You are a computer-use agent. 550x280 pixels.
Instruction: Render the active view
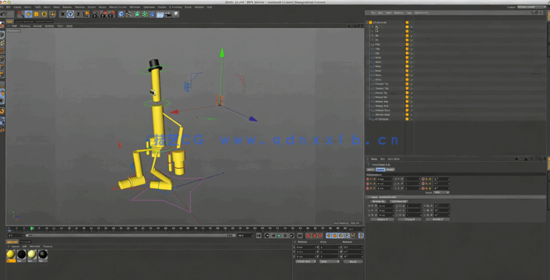click(x=95, y=14)
